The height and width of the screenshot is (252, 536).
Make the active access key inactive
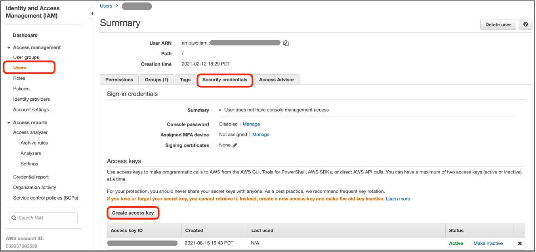tap(488, 243)
